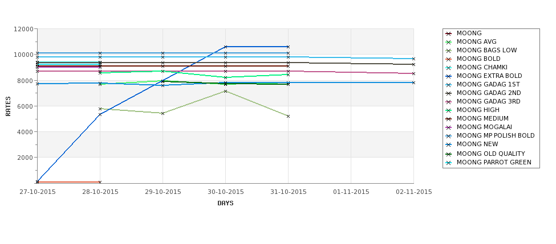Click the MOONG MOGALAI legend marker
Screen dimensions: 556x244
coord(449,127)
